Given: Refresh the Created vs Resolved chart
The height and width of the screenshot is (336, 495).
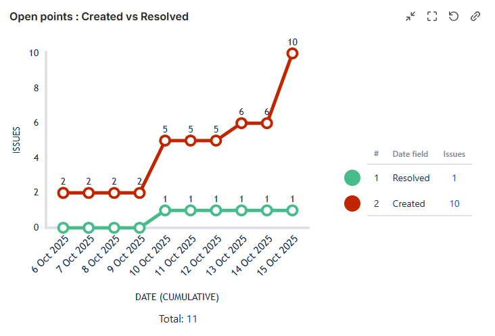Looking at the screenshot, I should click(454, 16).
